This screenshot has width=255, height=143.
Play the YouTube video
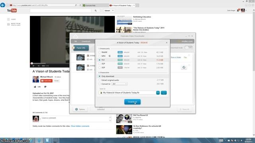click(x=33, y=66)
